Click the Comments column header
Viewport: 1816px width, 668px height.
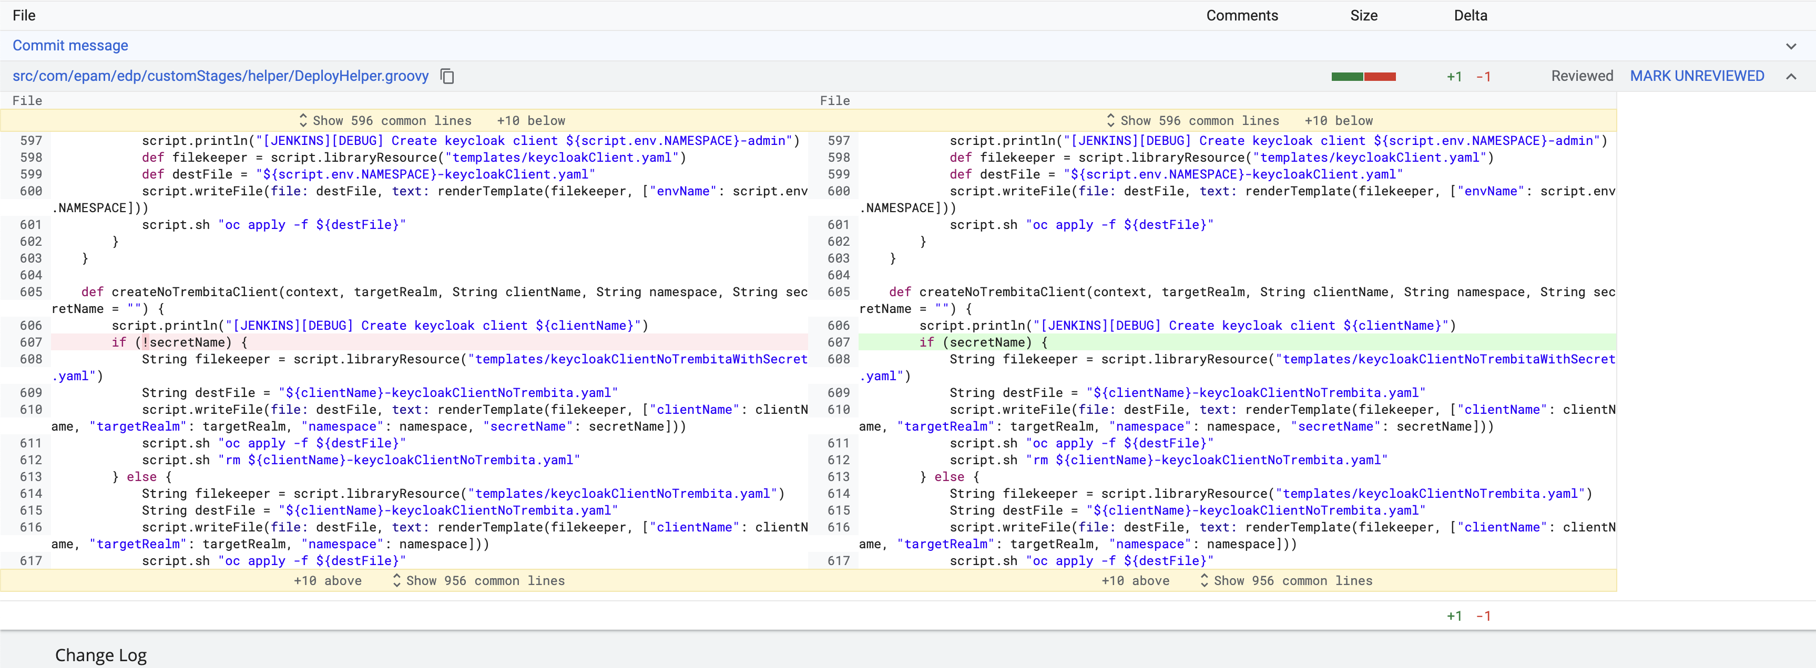click(1241, 15)
